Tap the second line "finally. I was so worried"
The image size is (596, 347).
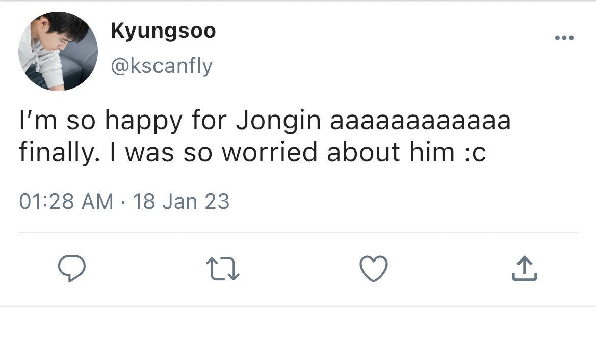pyautogui.click(x=168, y=153)
